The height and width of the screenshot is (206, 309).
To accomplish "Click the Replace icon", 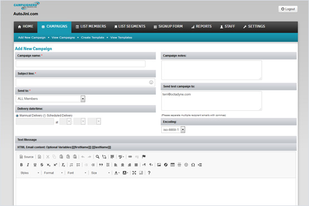I will (104, 157).
